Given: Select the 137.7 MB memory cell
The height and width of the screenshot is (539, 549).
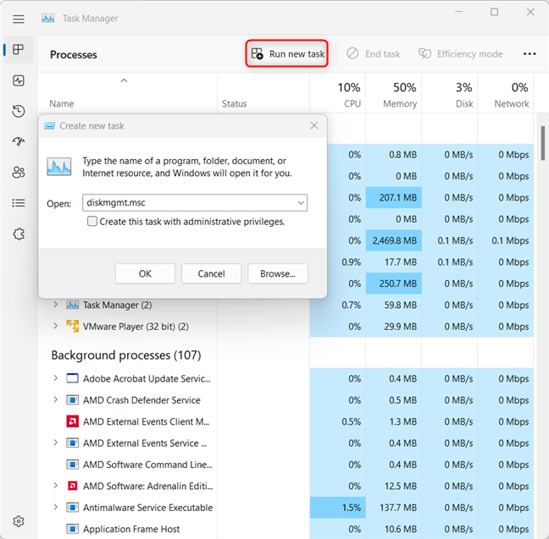Looking at the screenshot, I should coord(394,508).
